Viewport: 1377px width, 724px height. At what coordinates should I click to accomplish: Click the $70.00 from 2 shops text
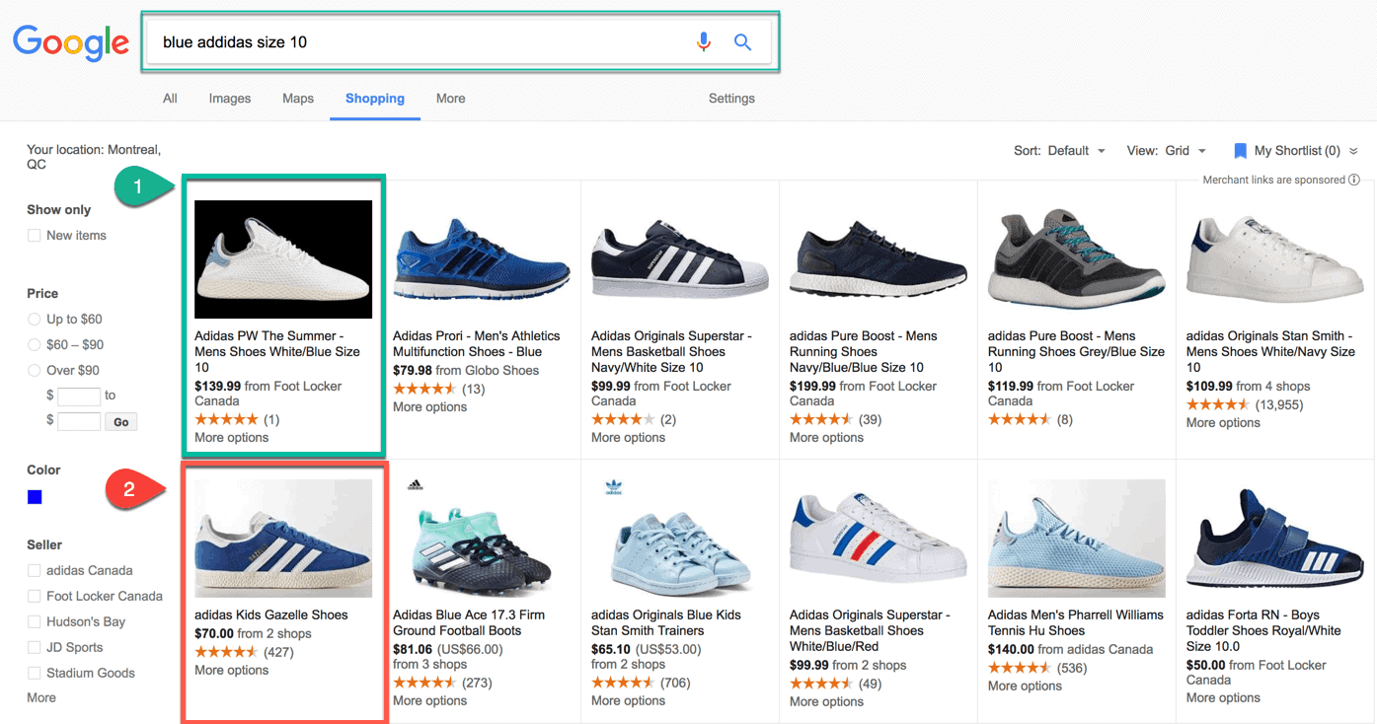pos(253,633)
